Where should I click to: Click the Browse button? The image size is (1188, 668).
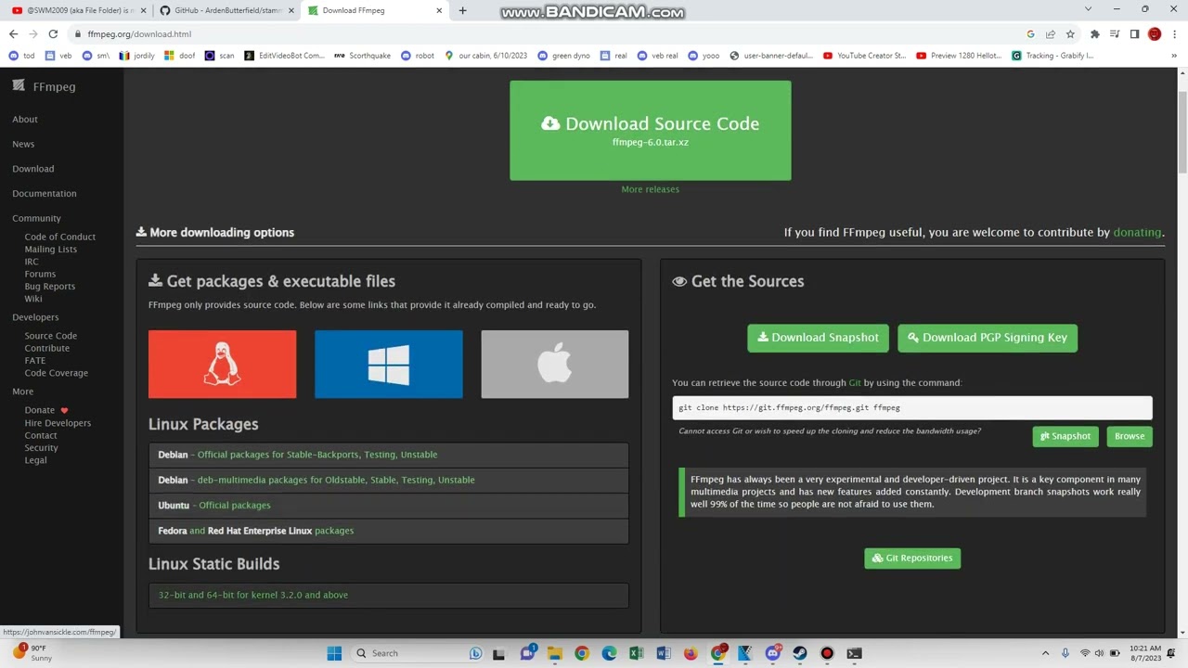click(1130, 436)
